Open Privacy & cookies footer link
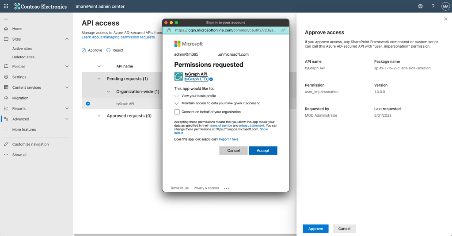Screen dimensions: 452x236 tap(206, 188)
